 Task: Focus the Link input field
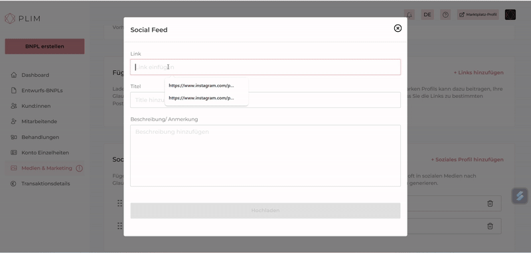[x=265, y=67]
